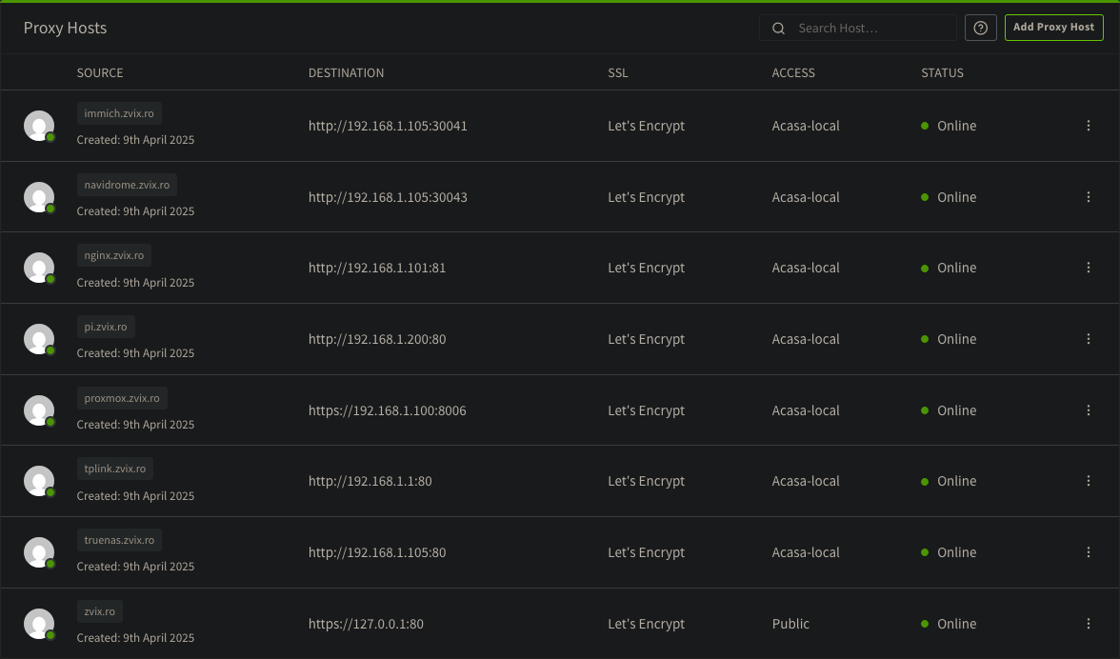Select destination http://192.168.1.105:30041
The height and width of the screenshot is (659, 1120).
pos(388,126)
